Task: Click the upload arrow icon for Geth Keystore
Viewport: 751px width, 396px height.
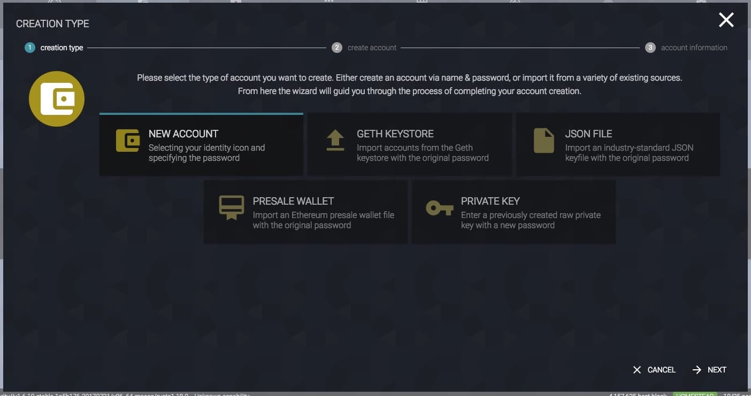Action: pyautogui.click(x=335, y=141)
